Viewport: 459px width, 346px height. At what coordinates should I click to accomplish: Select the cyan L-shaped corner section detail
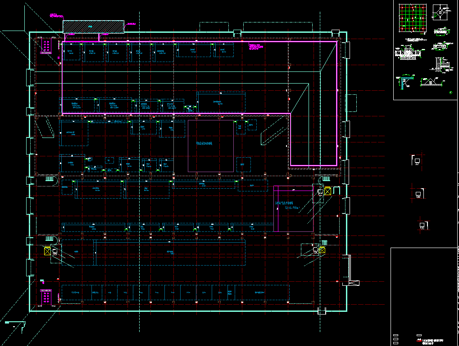pyautogui.click(x=404, y=81)
